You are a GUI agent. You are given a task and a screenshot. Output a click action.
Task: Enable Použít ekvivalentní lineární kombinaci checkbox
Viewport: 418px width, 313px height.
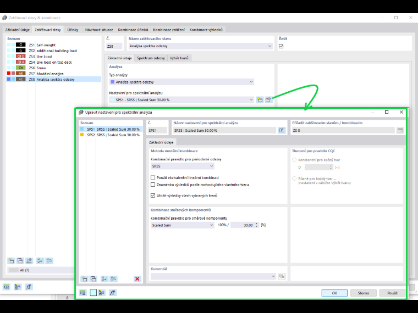(153, 177)
